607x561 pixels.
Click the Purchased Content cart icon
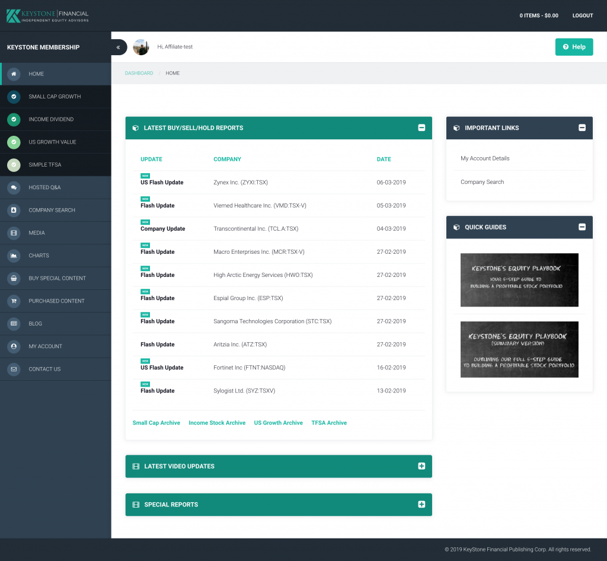click(x=14, y=301)
